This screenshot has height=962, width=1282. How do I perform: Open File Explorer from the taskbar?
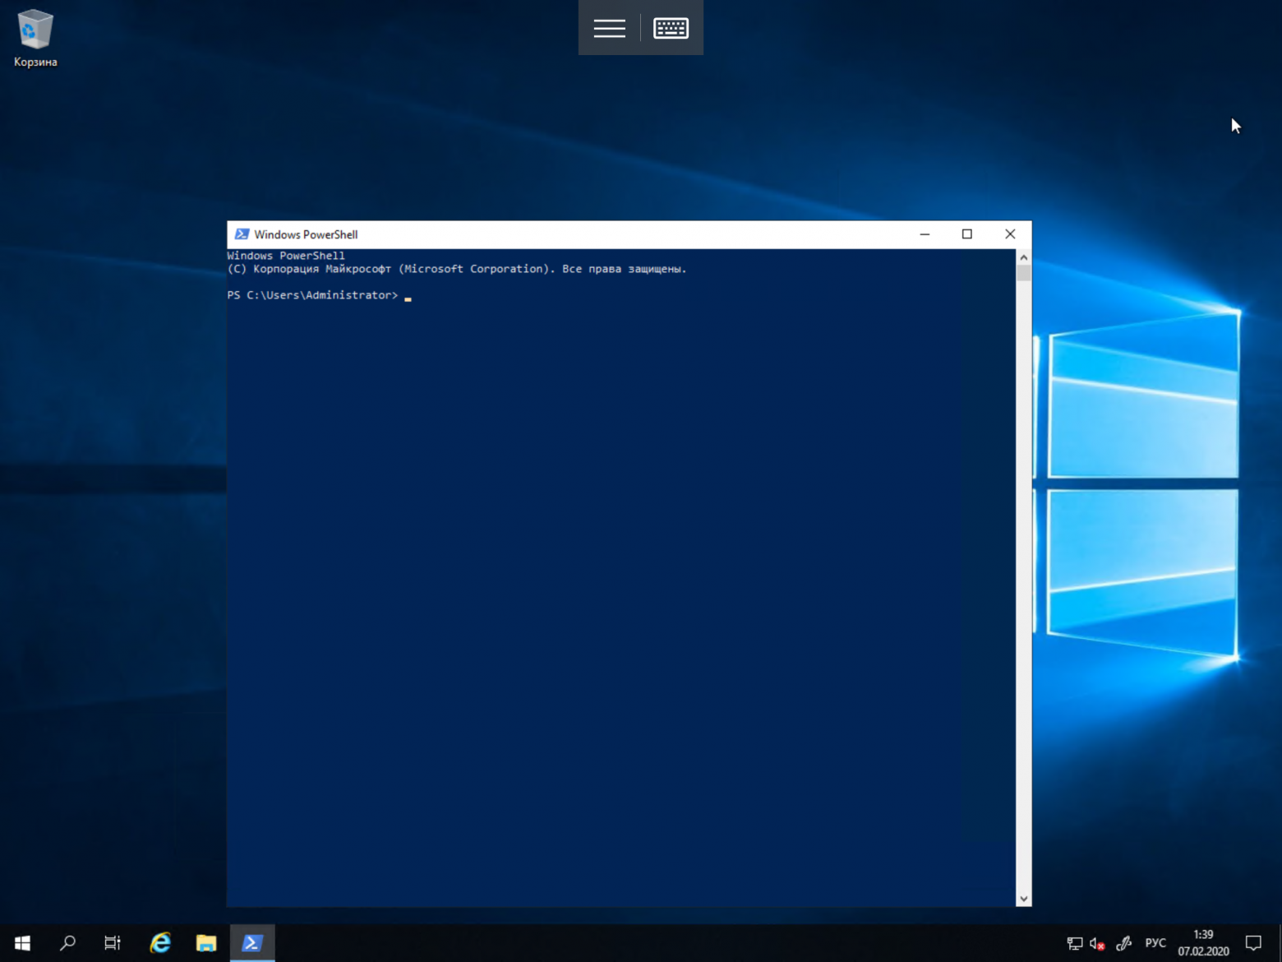206,942
